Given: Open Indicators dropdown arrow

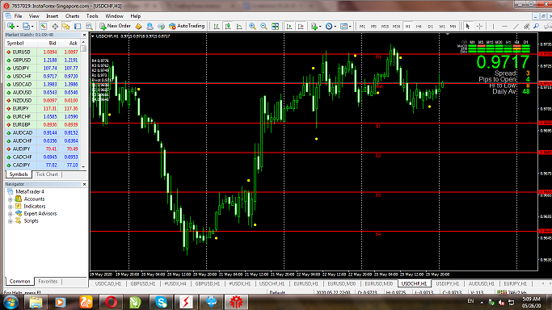Looking at the screenshot, I should 320,27.
